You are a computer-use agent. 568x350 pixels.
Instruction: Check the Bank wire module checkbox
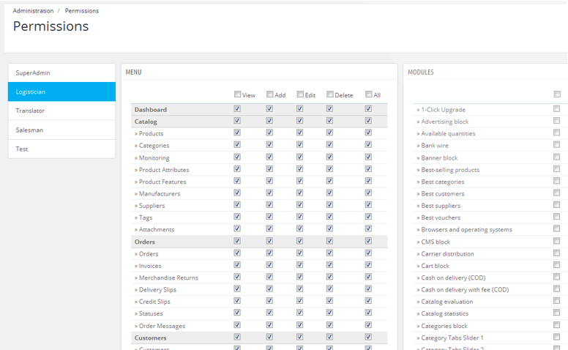tap(557, 144)
